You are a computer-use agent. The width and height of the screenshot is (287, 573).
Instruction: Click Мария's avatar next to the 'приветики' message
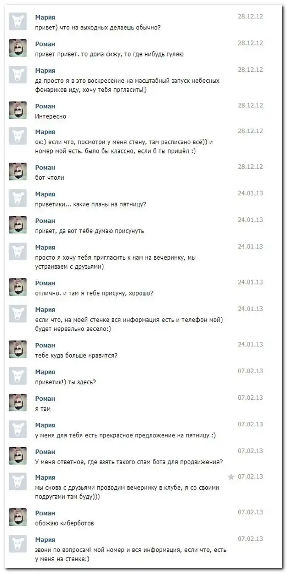17,198
